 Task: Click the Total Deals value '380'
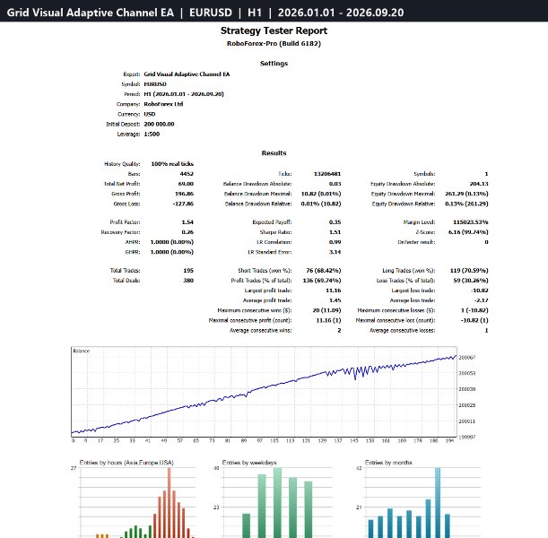pos(188,281)
